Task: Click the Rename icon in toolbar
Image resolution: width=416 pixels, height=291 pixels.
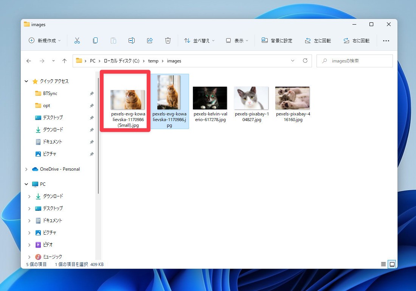Action: 131,40
